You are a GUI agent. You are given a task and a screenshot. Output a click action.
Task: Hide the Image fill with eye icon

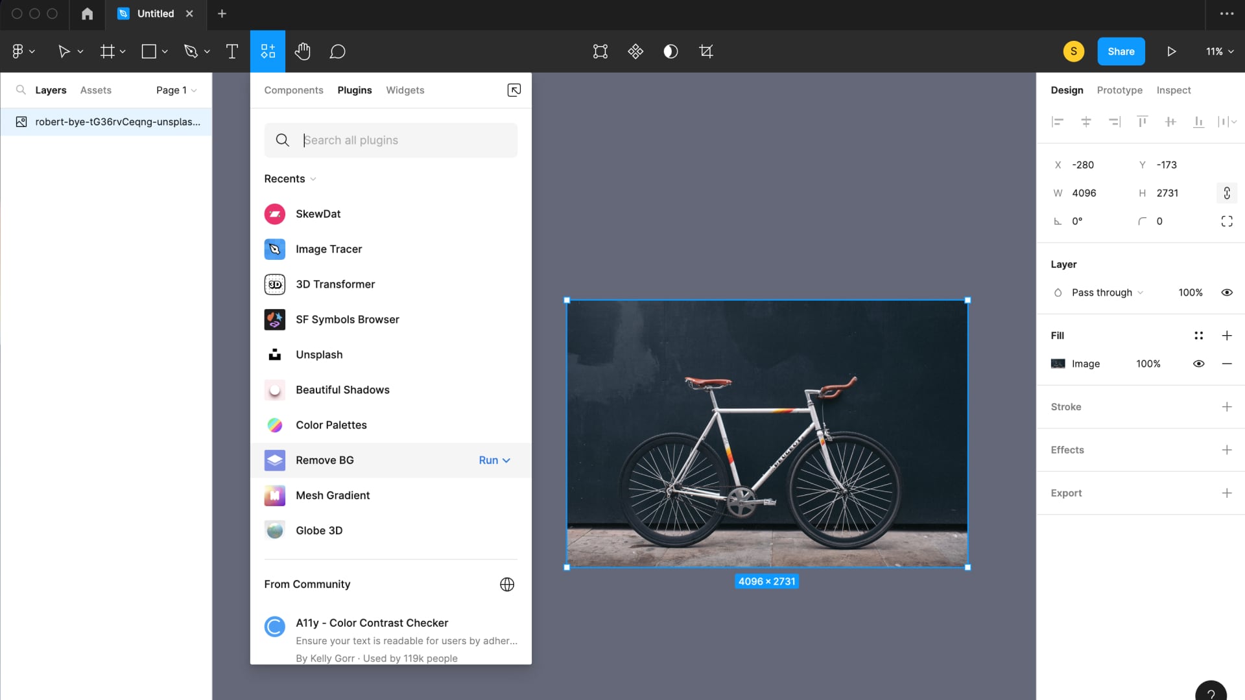[x=1198, y=364]
